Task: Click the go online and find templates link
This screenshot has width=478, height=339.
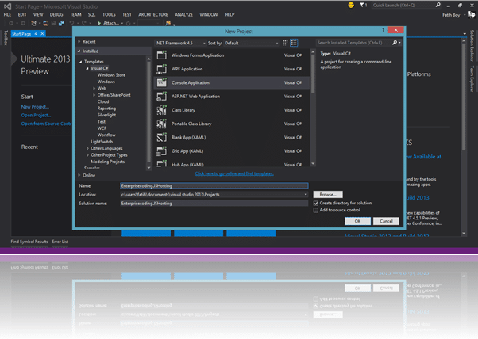Action: (234, 173)
